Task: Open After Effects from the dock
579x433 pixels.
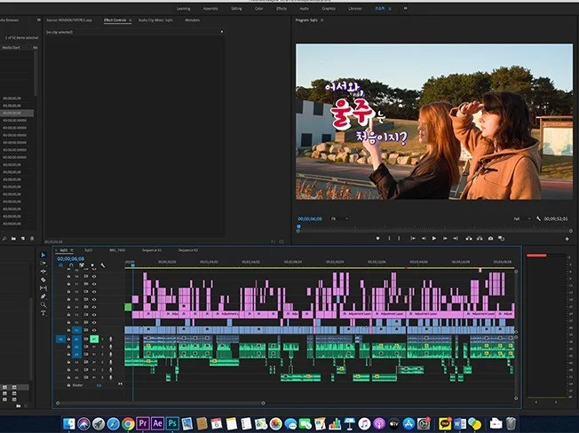Action: click(x=158, y=423)
